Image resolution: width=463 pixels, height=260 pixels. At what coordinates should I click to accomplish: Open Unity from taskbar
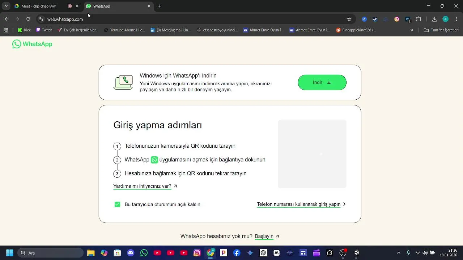coord(356,253)
